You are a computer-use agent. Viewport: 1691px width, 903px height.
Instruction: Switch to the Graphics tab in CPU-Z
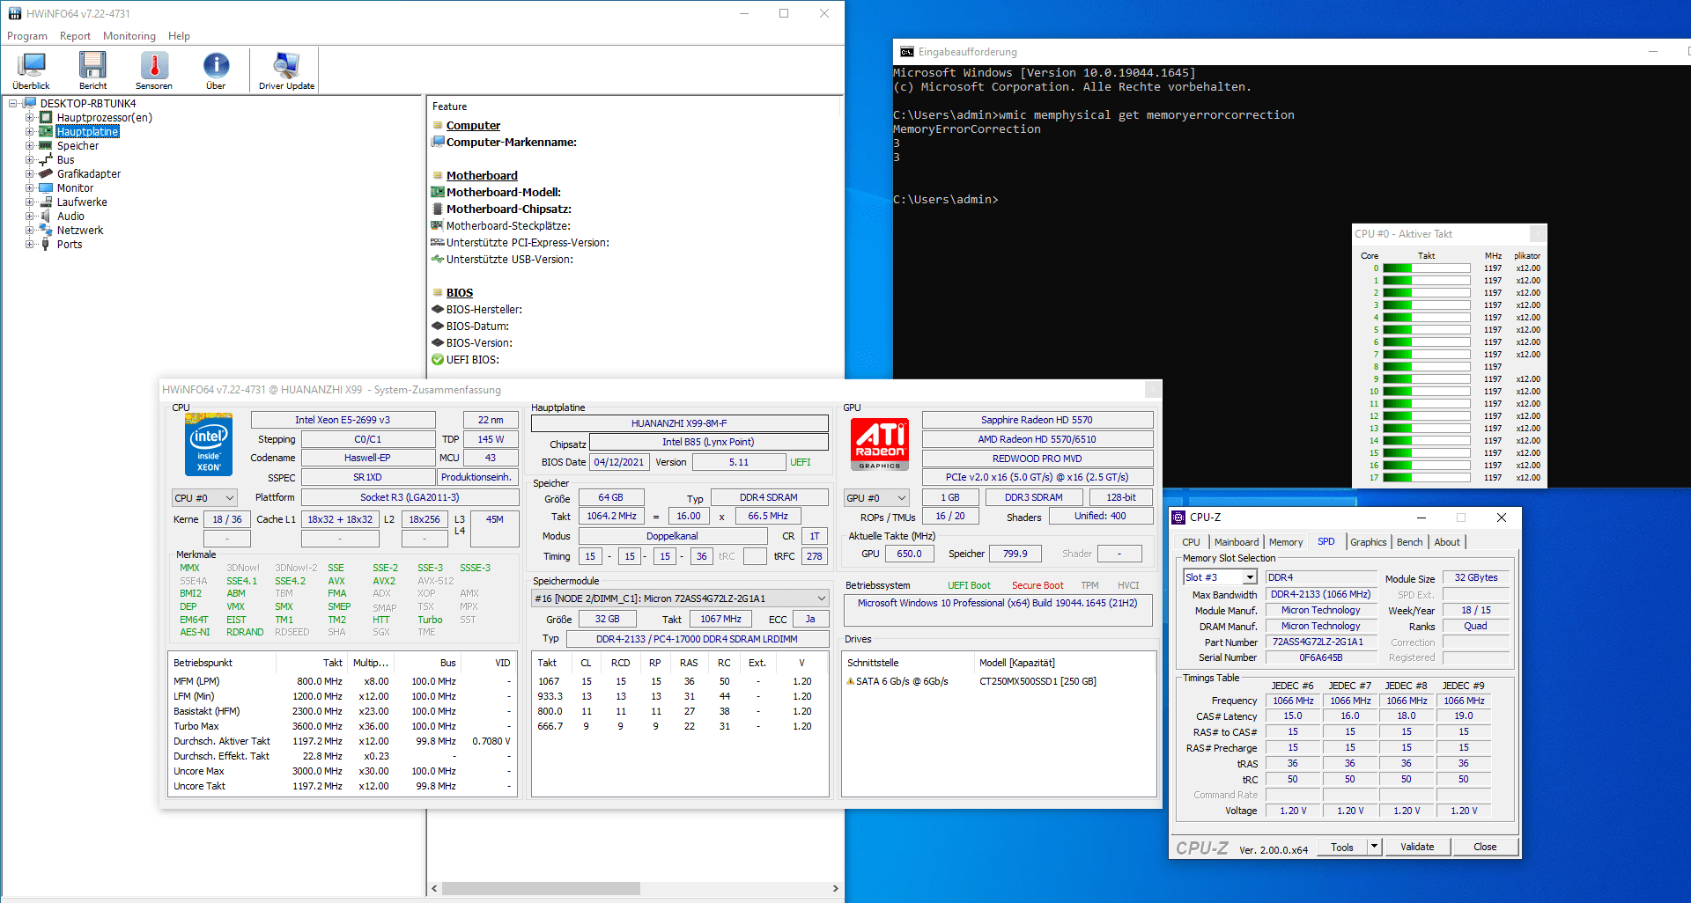tap(1368, 542)
